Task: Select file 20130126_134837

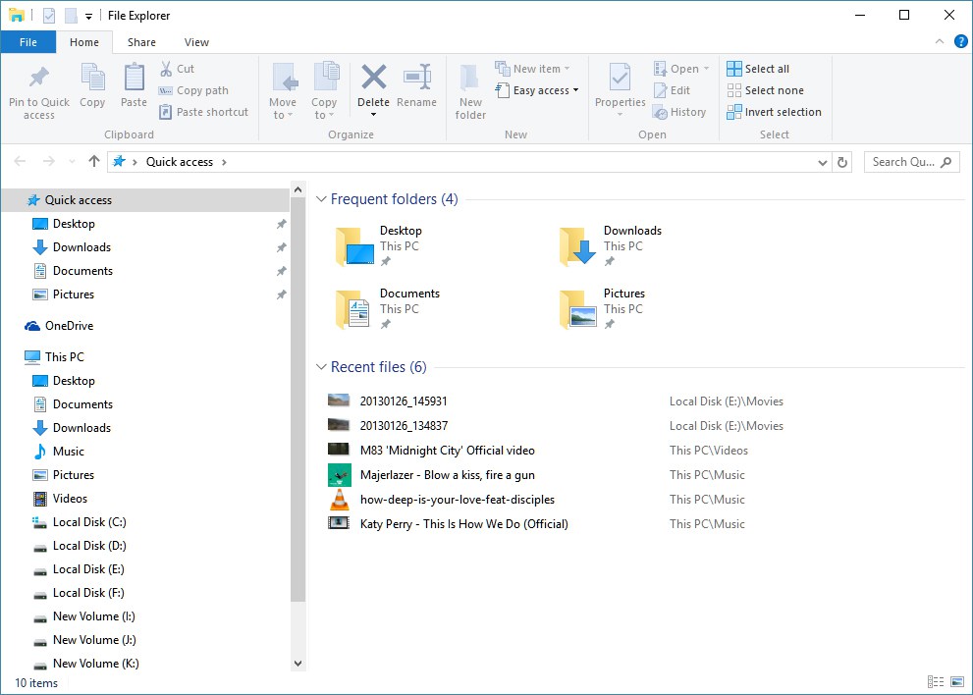Action: [x=404, y=426]
